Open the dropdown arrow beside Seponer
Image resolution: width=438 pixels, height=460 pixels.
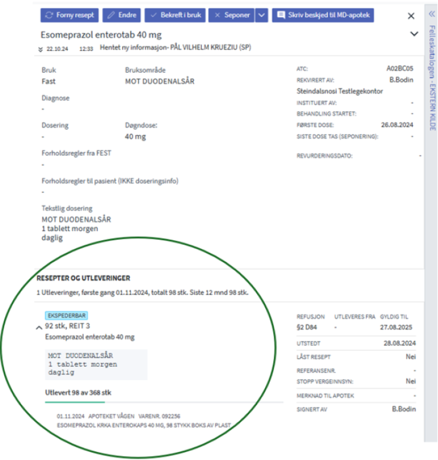pos(261,15)
